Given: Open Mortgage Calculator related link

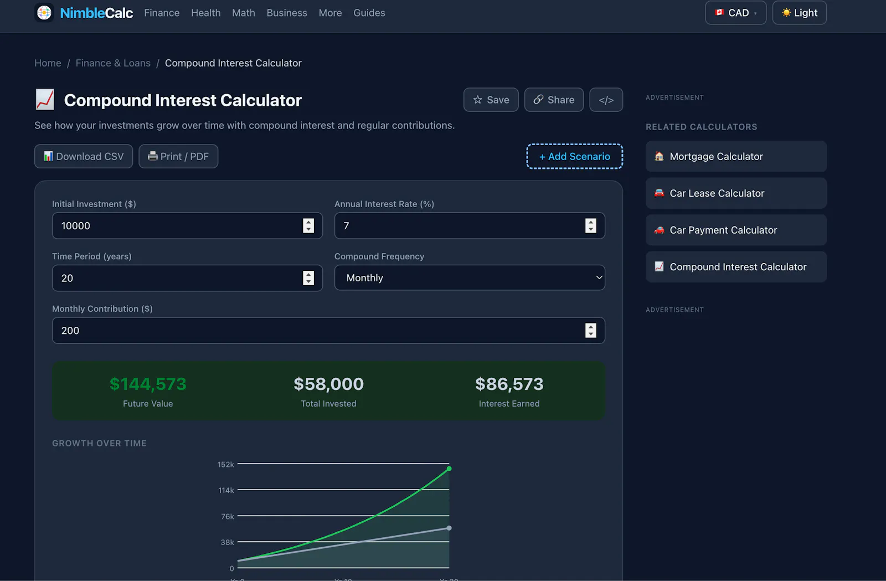Looking at the screenshot, I should click(x=736, y=156).
